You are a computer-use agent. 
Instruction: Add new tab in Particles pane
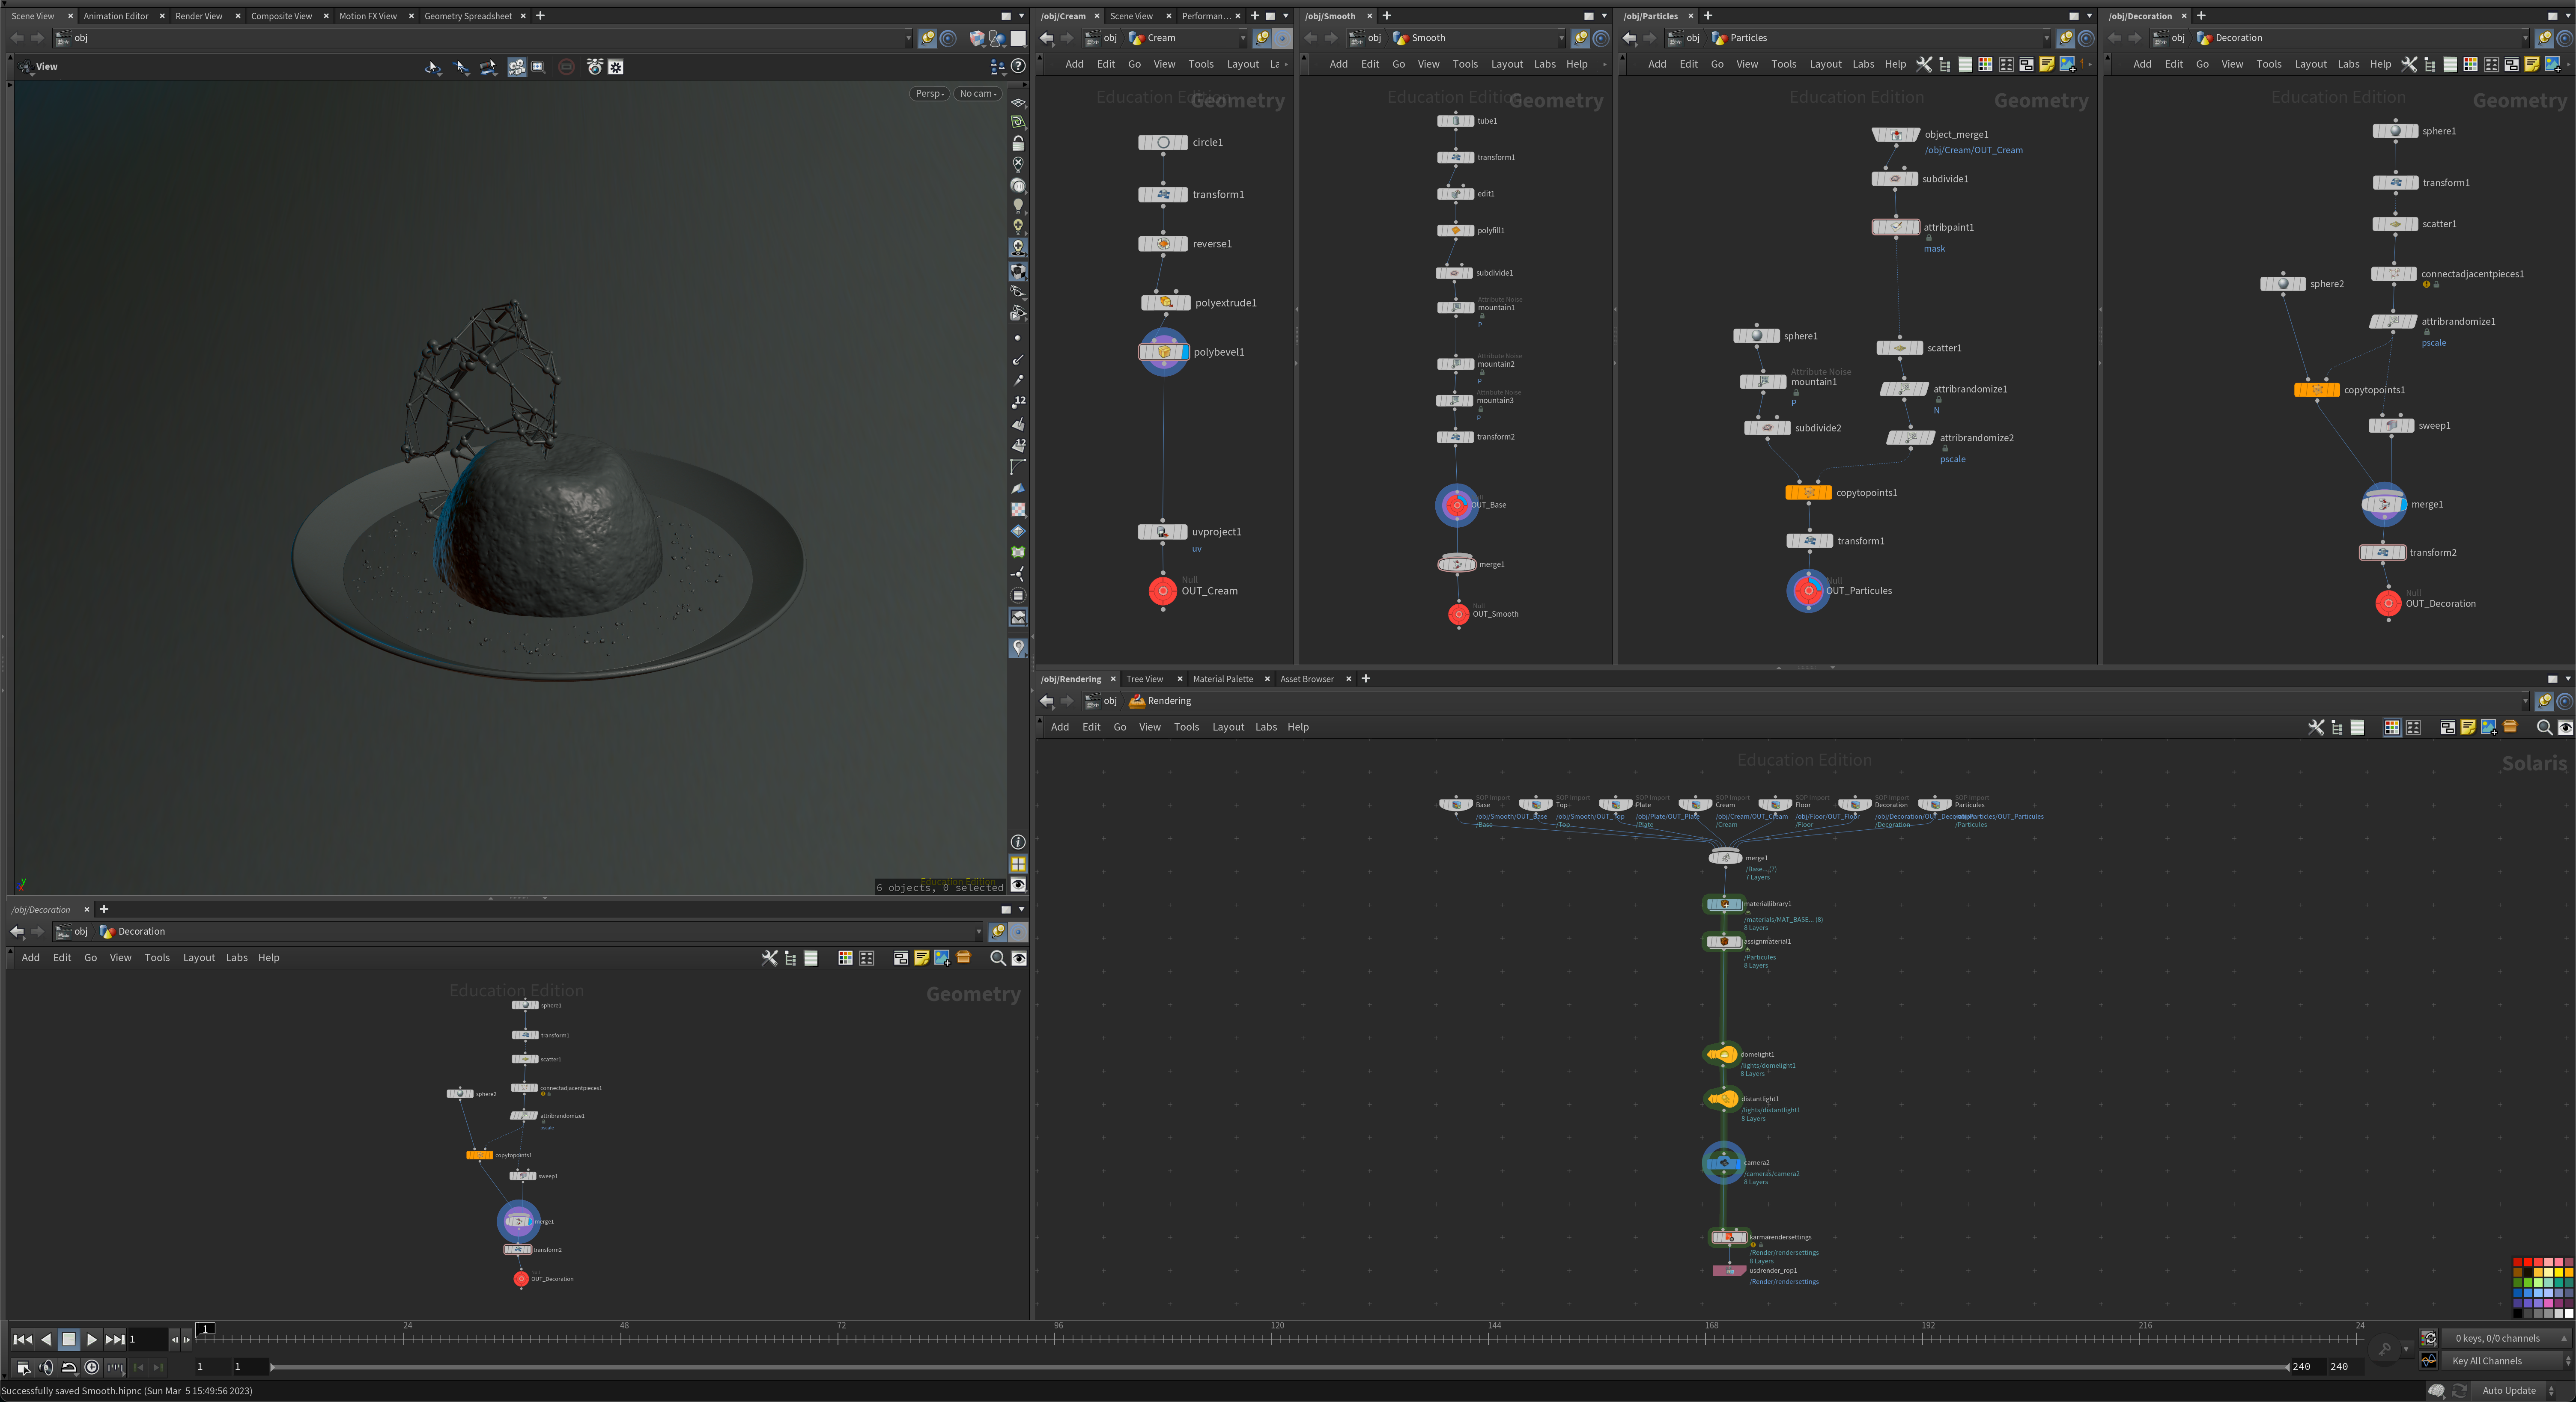tap(1708, 16)
